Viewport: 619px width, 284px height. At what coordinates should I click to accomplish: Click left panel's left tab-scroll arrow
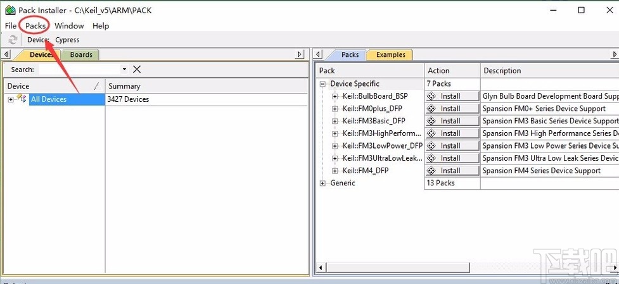click(7, 54)
